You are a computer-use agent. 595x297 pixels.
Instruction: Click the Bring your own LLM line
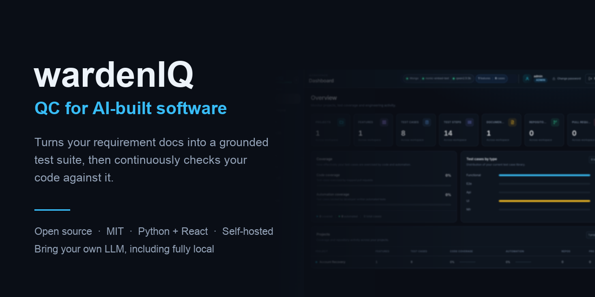(x=124, y=249)
